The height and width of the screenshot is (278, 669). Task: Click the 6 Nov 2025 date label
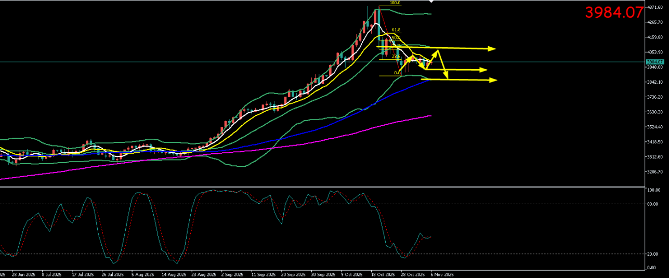[x=442, y=274]
